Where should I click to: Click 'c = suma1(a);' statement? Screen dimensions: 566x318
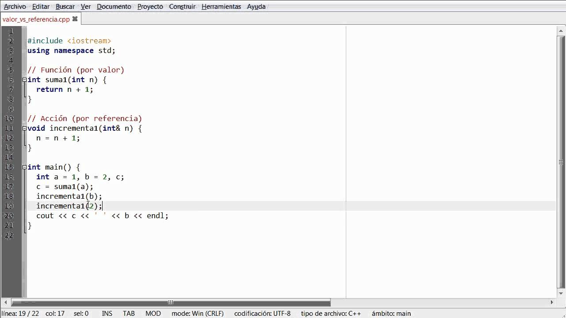coord(65,186)
